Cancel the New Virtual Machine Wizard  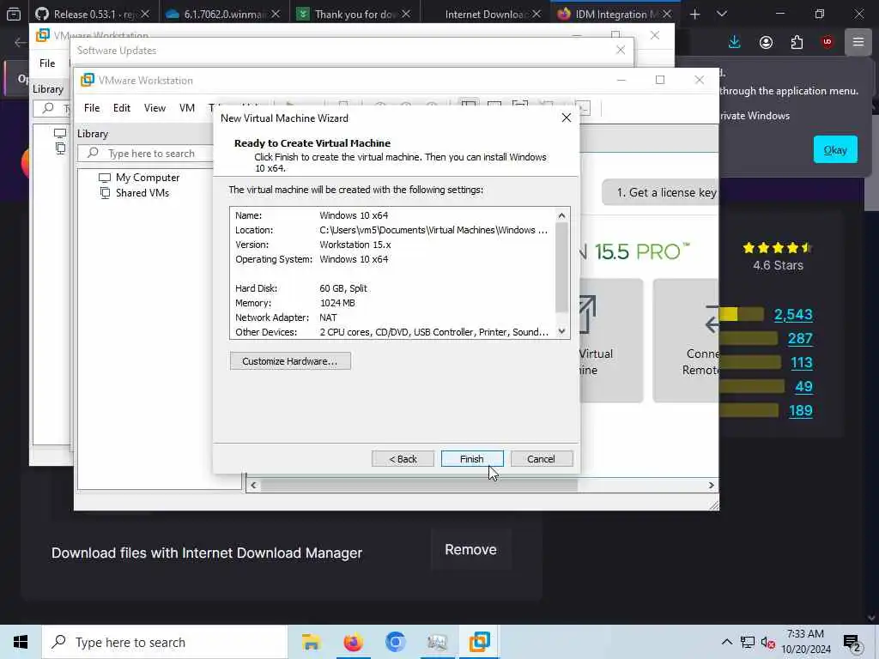coord(542,458)
